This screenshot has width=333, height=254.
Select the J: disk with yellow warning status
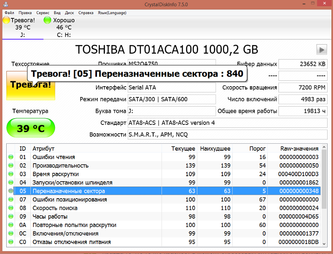(x=23, y=27)
